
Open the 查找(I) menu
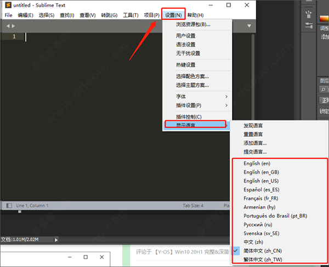(67, 15)
